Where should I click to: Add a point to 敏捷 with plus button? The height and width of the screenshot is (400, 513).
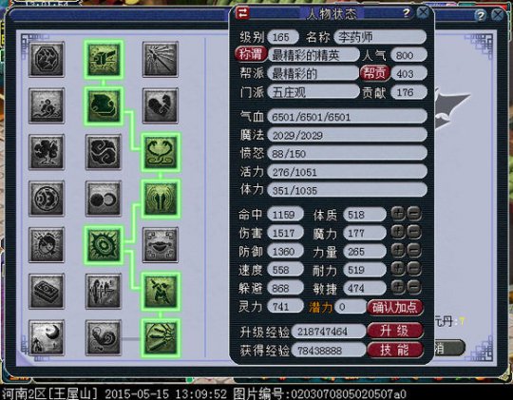coord(398,287)
